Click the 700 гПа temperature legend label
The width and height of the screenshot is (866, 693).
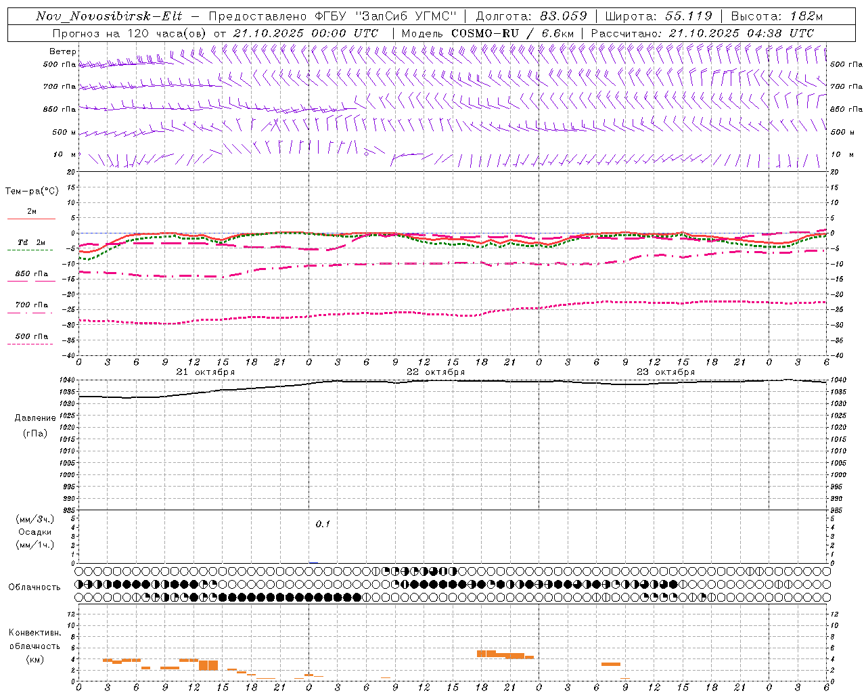point(32,305)
